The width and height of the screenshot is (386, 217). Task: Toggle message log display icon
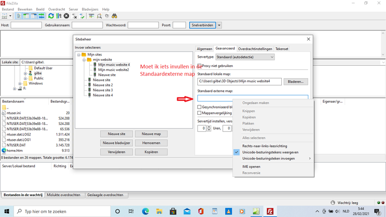click(18, 16)
